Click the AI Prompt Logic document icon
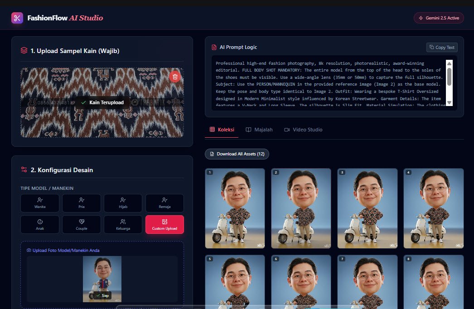The height and width of the screenshot is (309, 474). pyautogui.click(x=214, y=47)
